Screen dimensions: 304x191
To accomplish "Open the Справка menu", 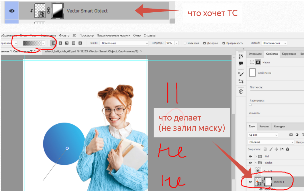I will pyautogui.click(x=150, y=36).
